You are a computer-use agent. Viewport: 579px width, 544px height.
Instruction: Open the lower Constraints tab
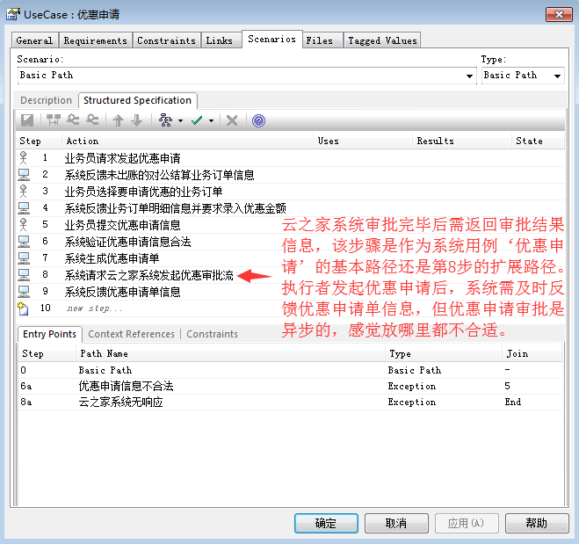click(x=212, y=334)
